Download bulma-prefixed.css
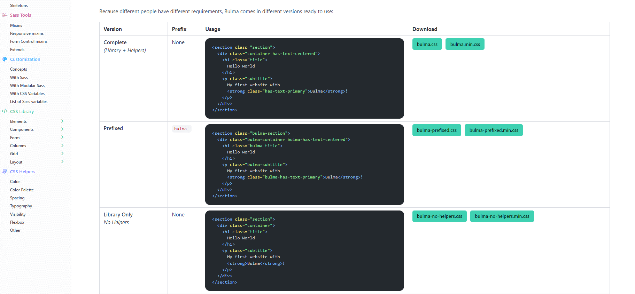 437,130
